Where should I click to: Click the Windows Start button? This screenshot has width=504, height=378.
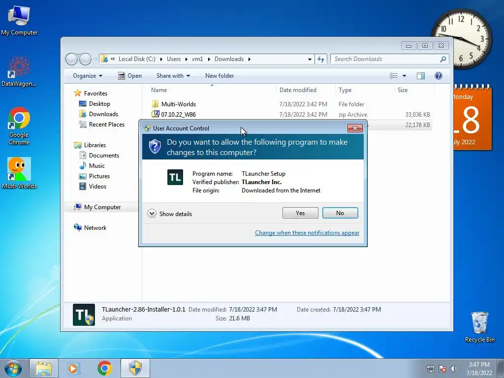coord(13,368)
